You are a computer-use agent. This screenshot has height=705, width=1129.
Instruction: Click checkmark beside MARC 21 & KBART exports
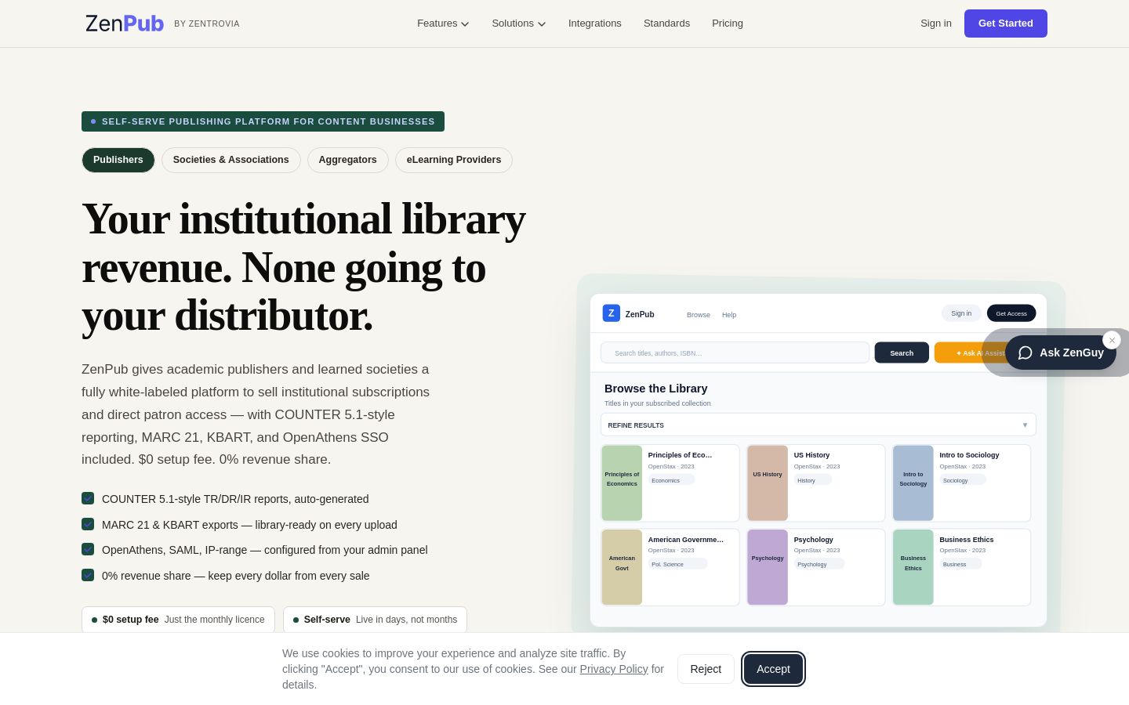pos(88,524)
